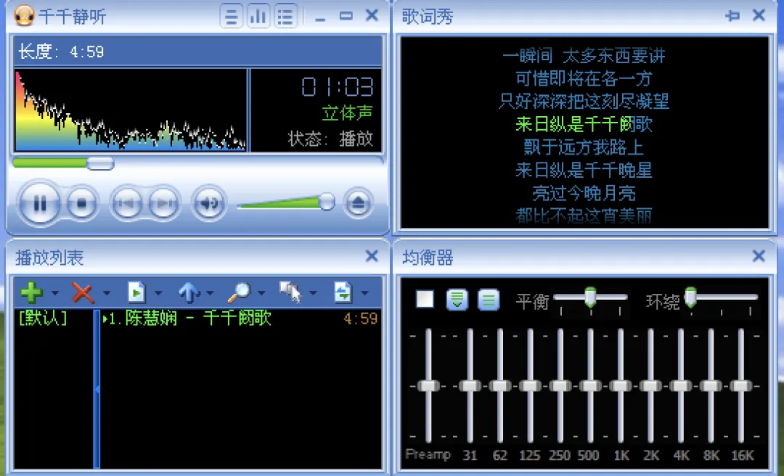
Task: Select track 1 陈慧娴 - 千千阙歌
Action: 187,318
